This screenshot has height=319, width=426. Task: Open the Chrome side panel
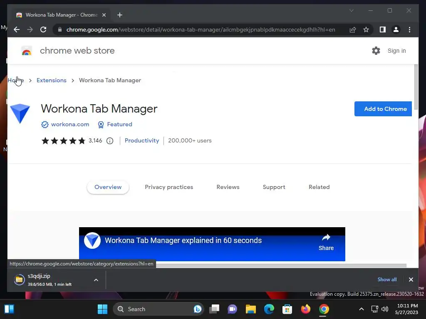click(383, 29)
